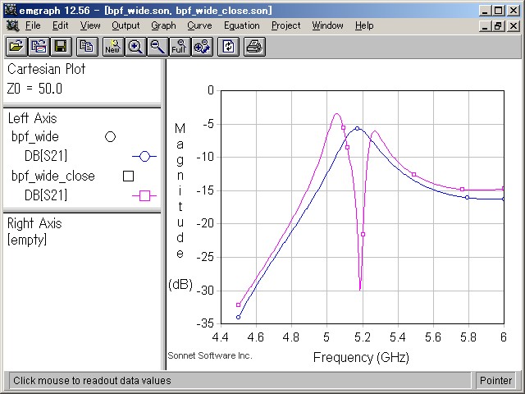Click the blue marker at 4.5 GHz start

[x=239, y=317]
